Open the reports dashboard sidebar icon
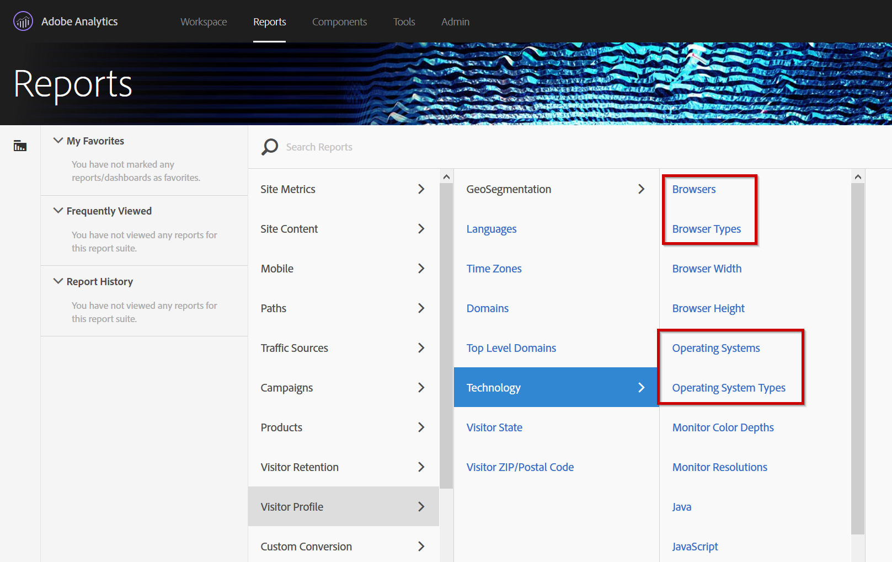 (20, 146)
